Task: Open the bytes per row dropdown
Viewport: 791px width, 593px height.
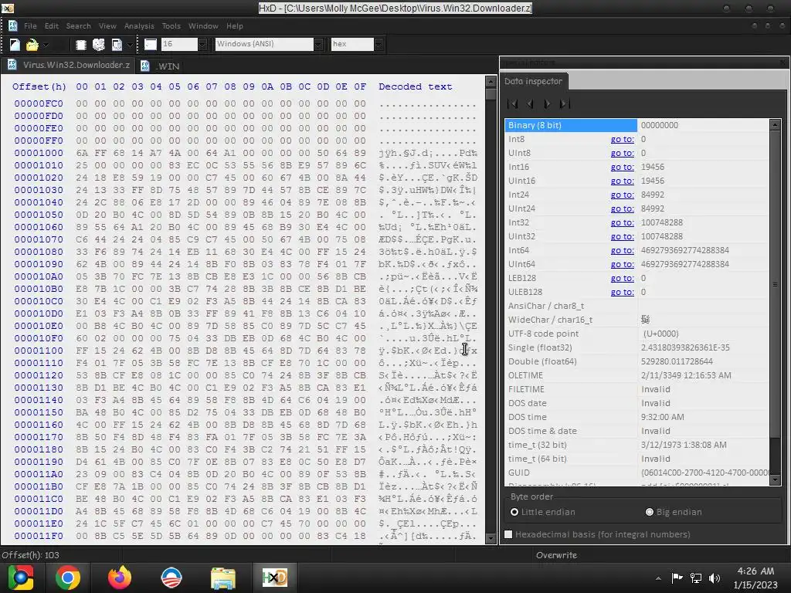Action: [202, 44]
